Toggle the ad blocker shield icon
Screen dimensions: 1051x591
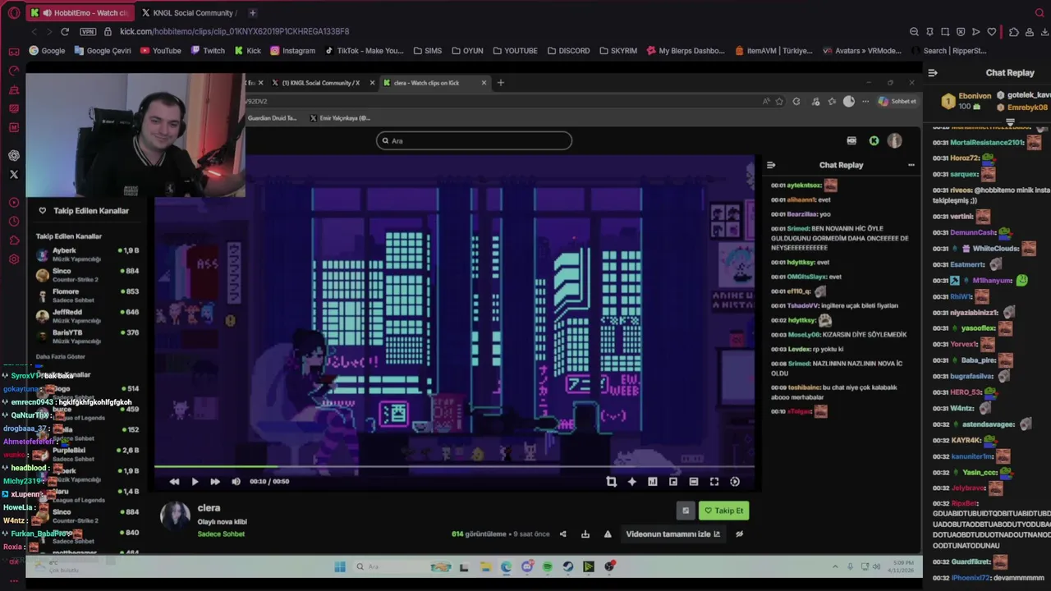coord(961,32)
